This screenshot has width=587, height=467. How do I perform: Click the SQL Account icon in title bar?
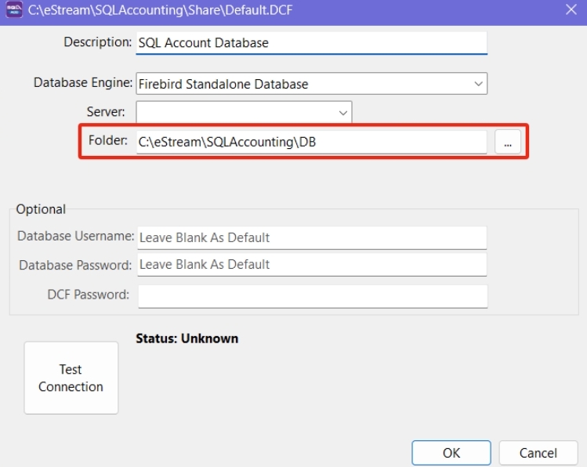tap(13, 12)
